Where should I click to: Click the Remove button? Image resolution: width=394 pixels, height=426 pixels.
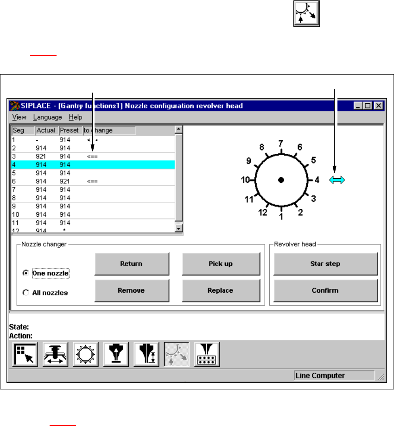pos(132,290)
